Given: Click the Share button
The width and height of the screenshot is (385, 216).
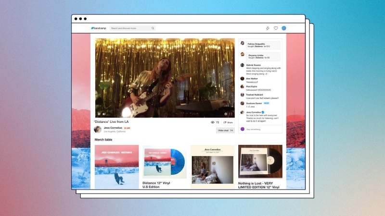Looking at the screenshot, I should point(228,122).
